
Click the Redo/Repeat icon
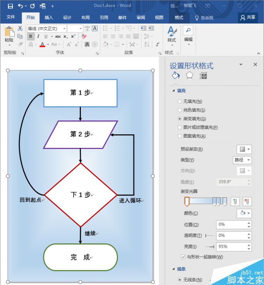32,6
